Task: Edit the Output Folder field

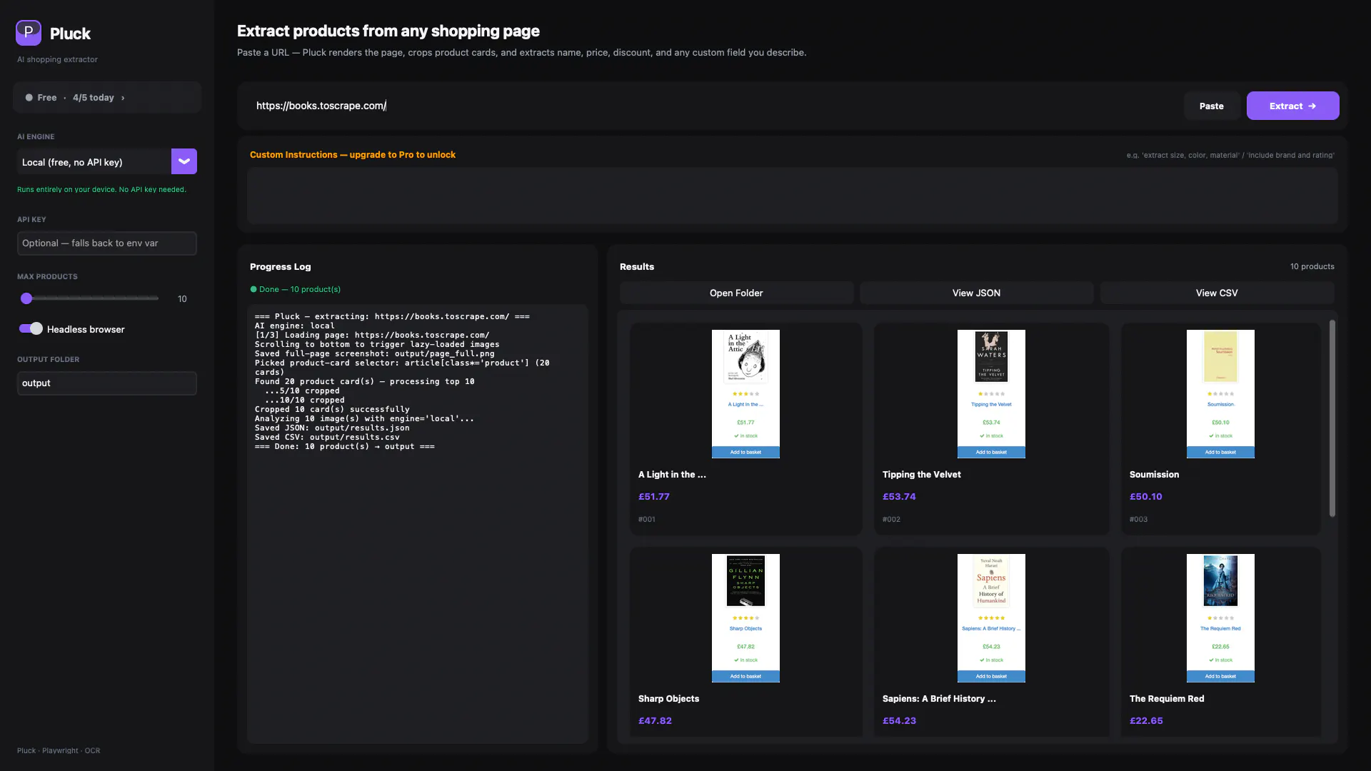Action: click(x=107, y=383)
